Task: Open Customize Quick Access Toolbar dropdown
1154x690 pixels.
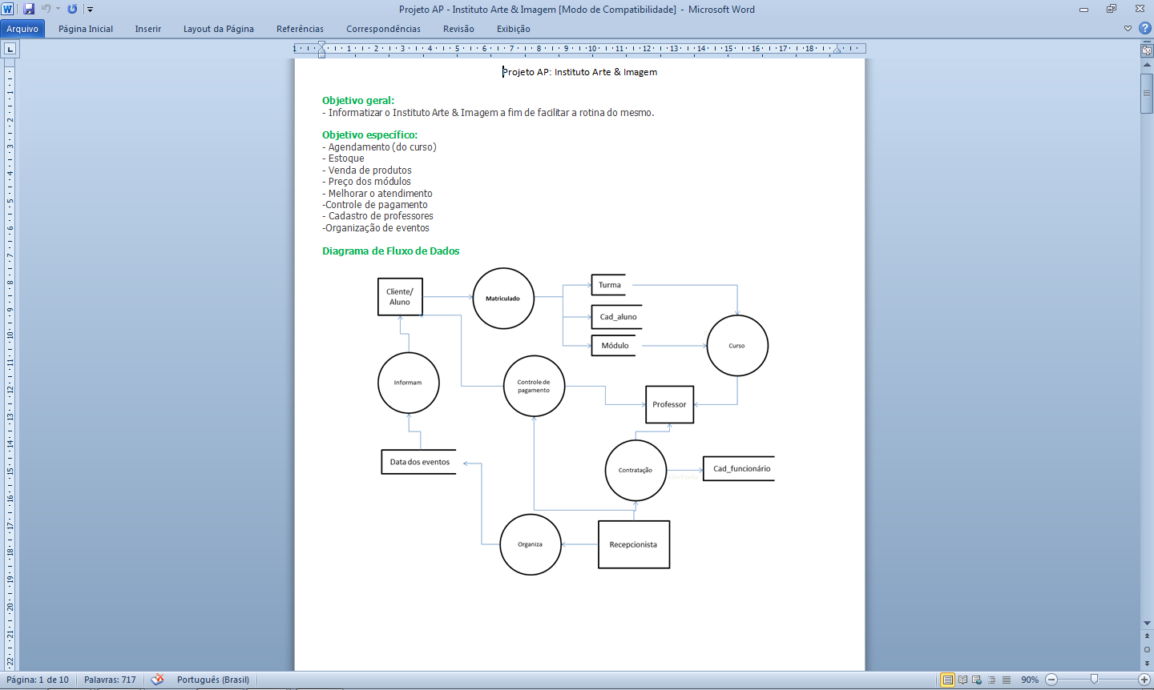Action: click(x=90, y=10)
